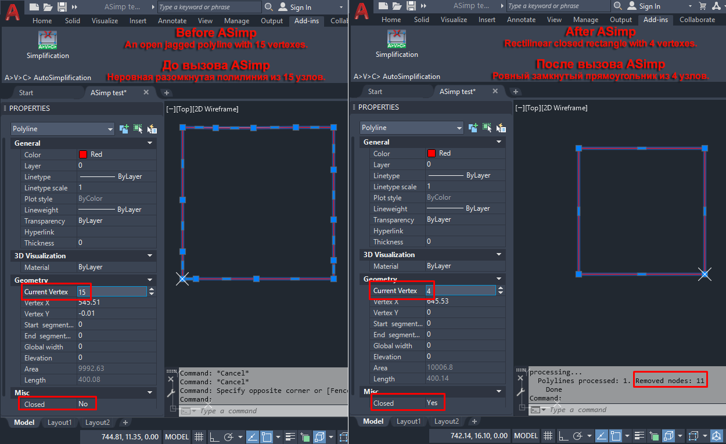
Task: Click Toggle PICKADD icon in left Properties
Action: [x=124, y=129]
